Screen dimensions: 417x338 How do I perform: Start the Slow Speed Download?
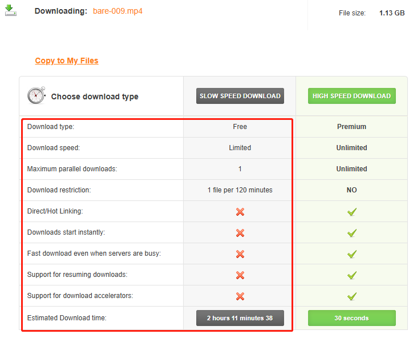[x=240, y=96]
